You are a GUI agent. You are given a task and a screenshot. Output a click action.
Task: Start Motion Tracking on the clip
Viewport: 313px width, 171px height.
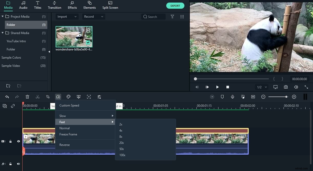pos(89,97)
